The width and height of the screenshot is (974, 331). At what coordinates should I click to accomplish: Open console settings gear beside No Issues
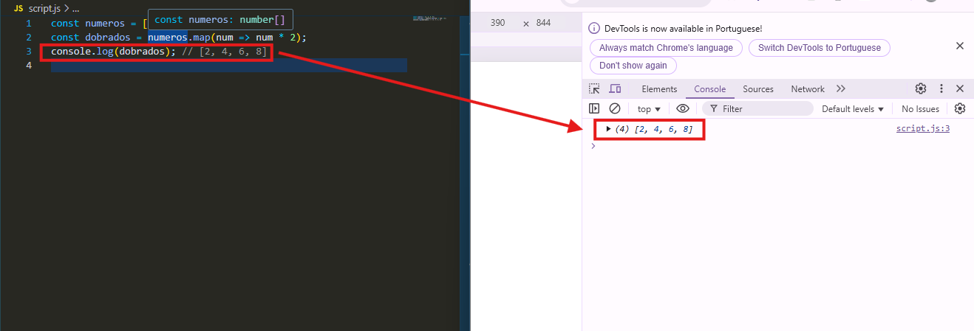click(x=960, y=108)
